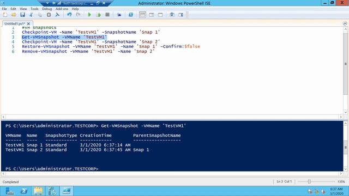Open Server Manager from the taskbar
Viewport: 349px width, 196px height.
pos(10,191)
